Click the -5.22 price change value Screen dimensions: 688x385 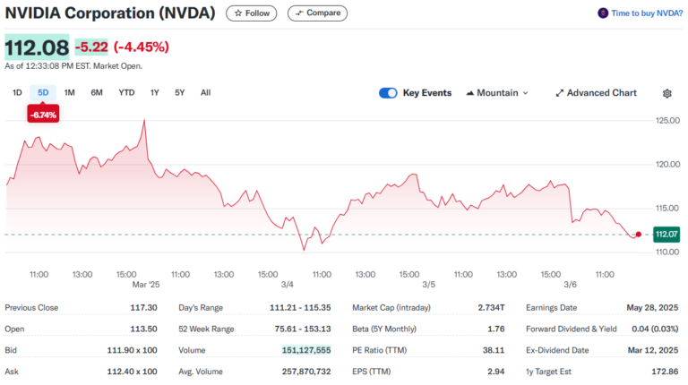[x=91, y=47]
